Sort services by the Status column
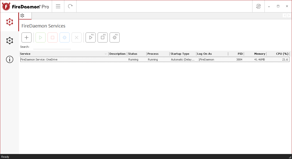 pos(133,54)
